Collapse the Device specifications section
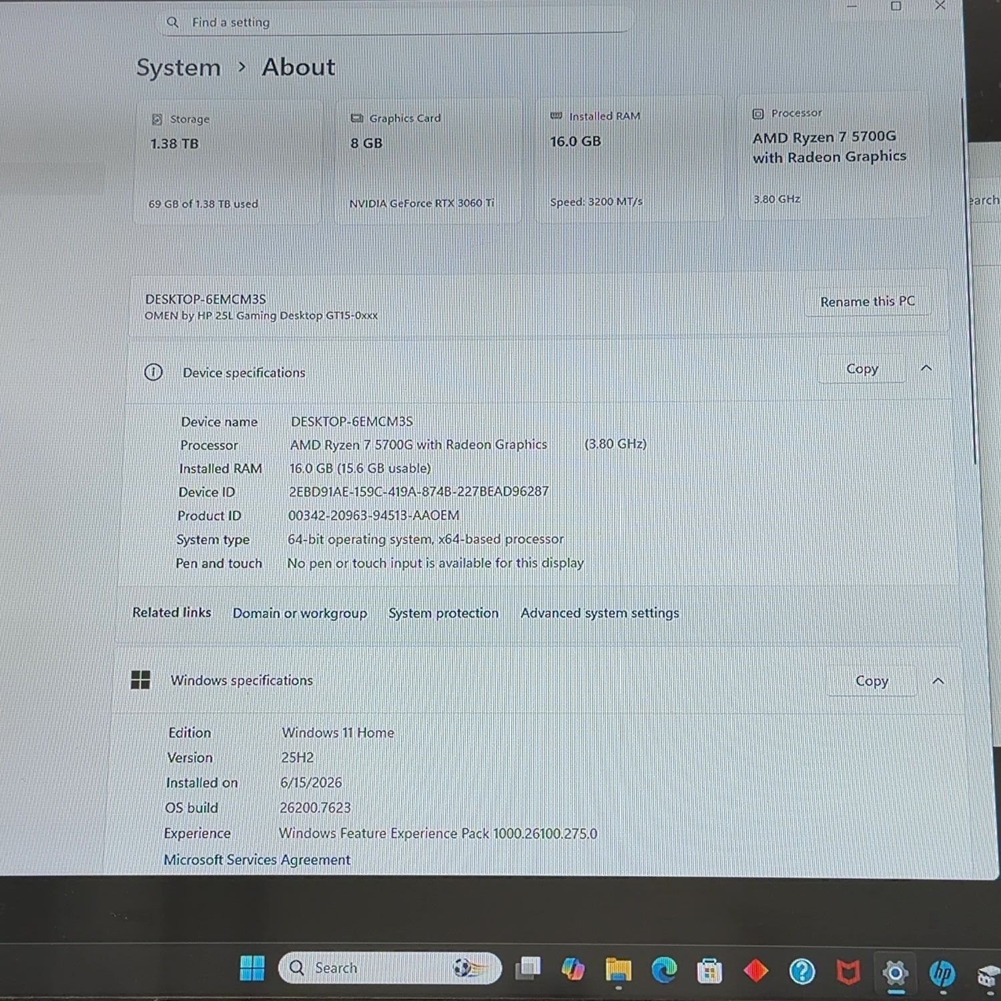 point(926,368)
